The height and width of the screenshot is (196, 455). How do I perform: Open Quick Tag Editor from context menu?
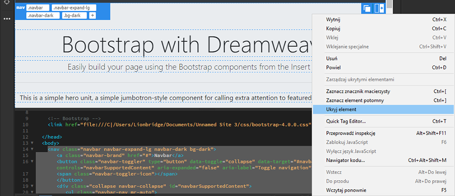tap(346, 121)
